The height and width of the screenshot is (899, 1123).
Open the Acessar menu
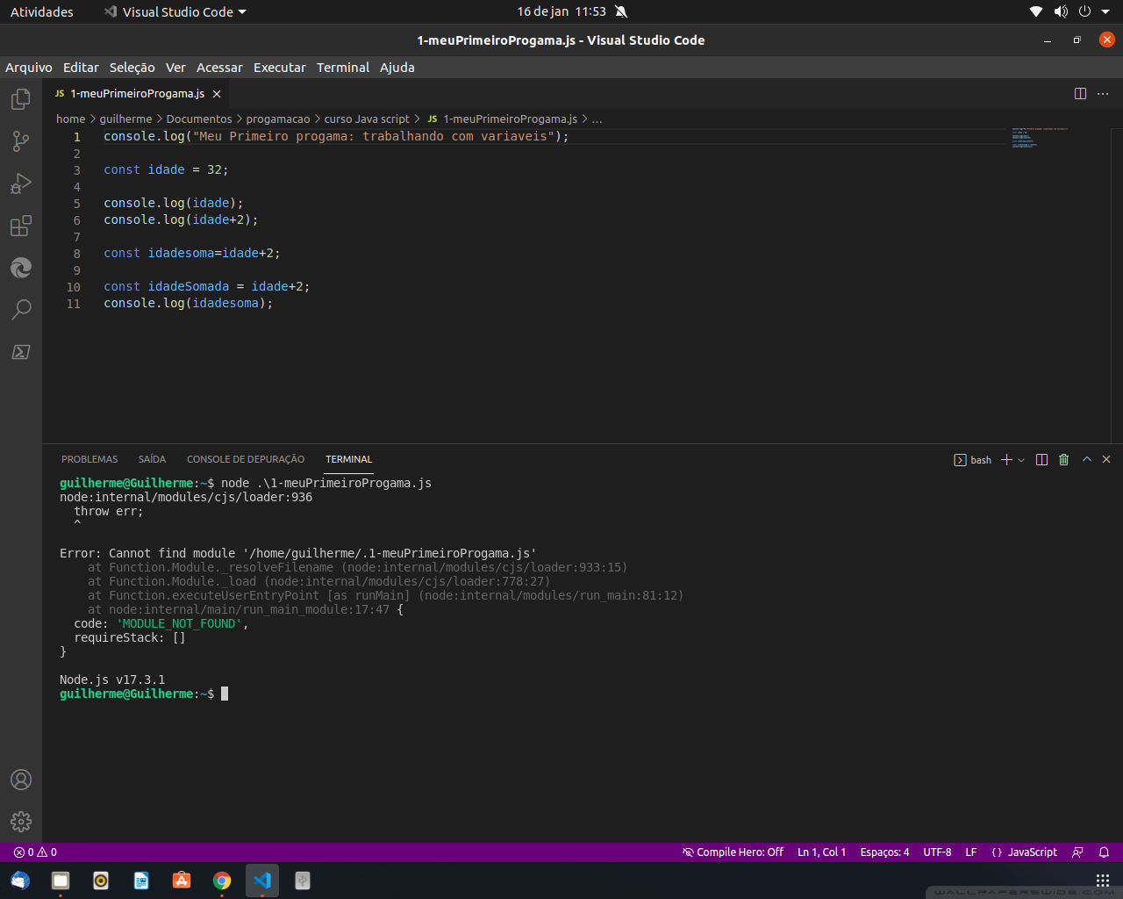click(219, 68)
